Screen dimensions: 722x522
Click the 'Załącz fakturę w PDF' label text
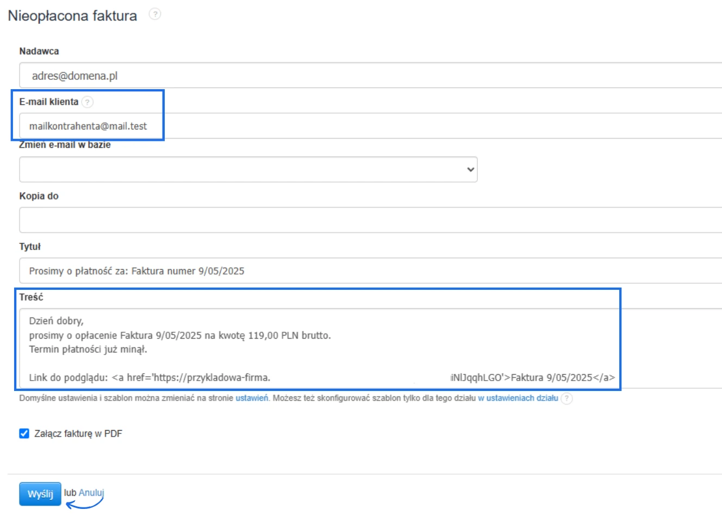[x=78, y=433]
